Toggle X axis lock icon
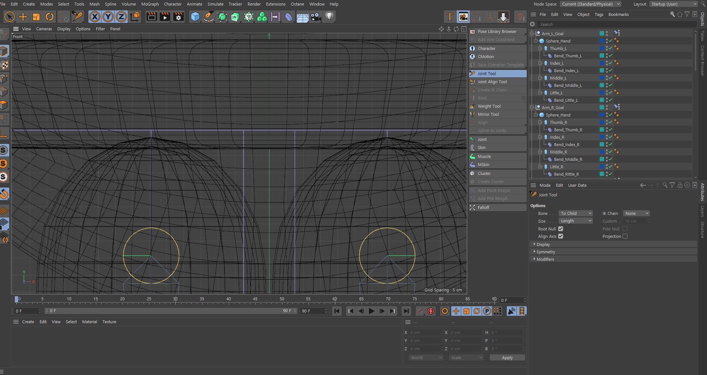The width and height of the screenshot is (707, 375). [x=95, y=17]
